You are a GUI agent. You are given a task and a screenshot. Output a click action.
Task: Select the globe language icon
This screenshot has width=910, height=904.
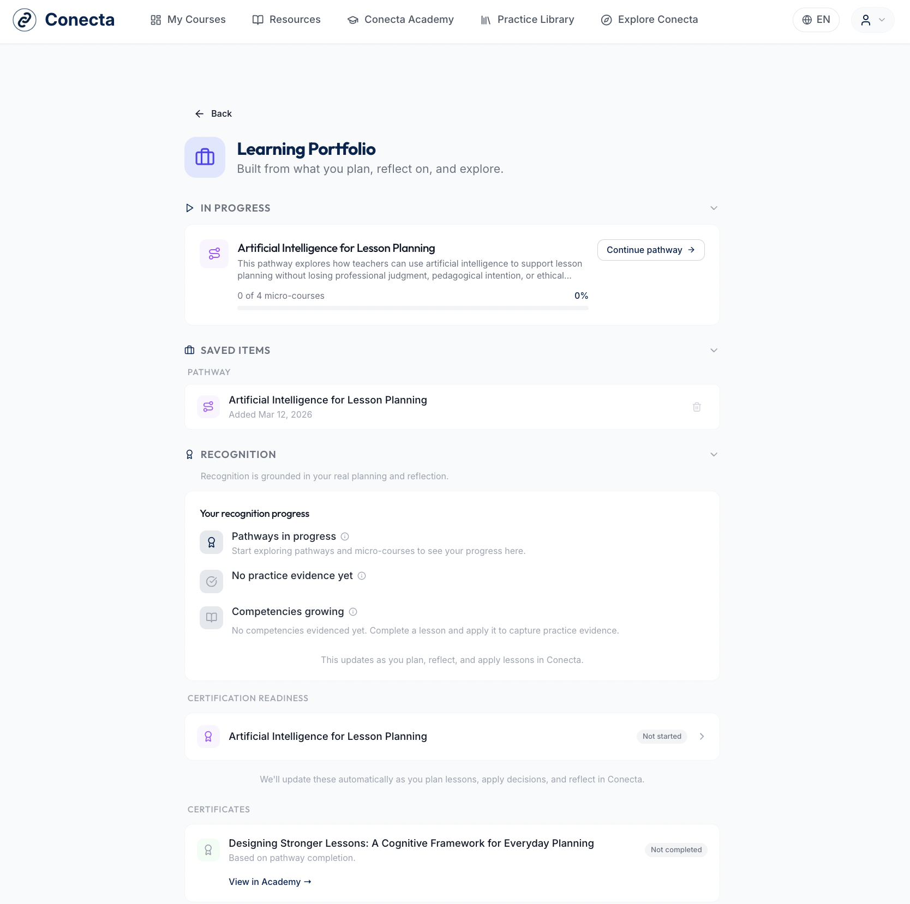[x=807, y=20]
